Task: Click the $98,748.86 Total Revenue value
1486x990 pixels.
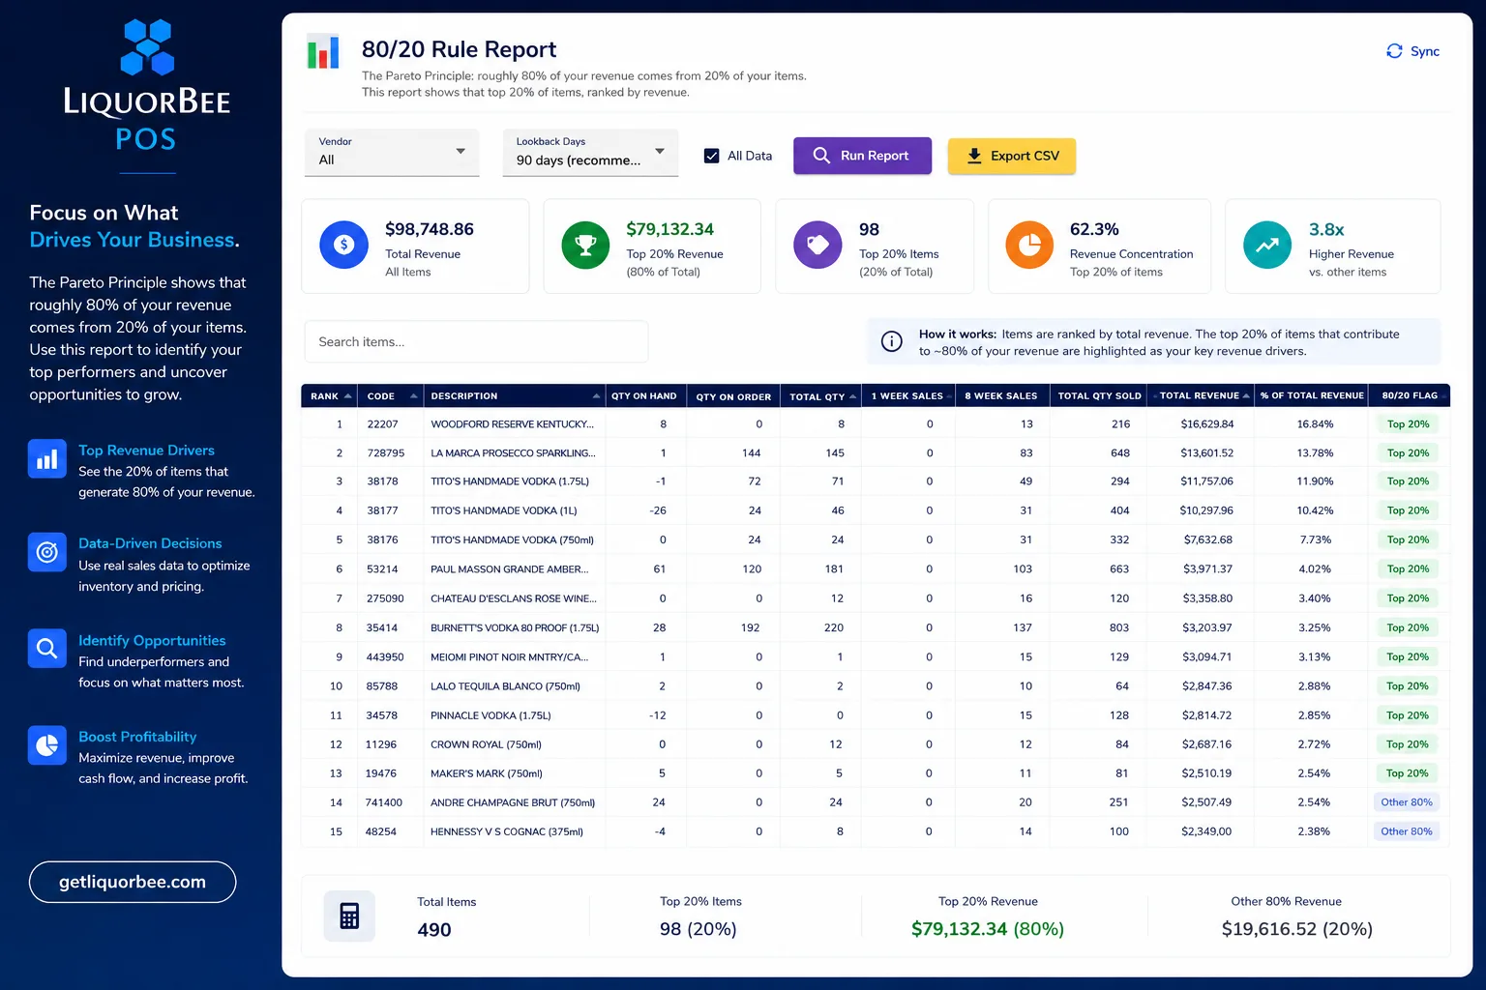Action: click(430, 229)
